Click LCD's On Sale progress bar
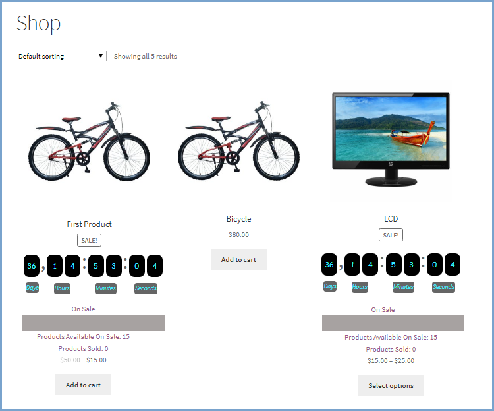The image size is (494, 411). (393, 323)
